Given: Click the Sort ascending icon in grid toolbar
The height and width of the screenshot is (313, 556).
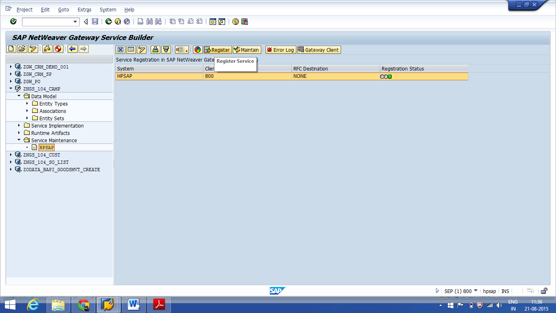Looking at the screenshot, I should pyautogui.click(x=155, y=50).
